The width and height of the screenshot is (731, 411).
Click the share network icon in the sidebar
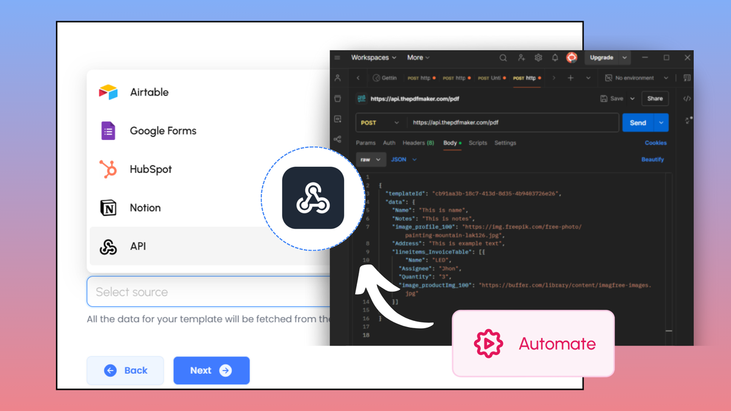coord(338,139)
